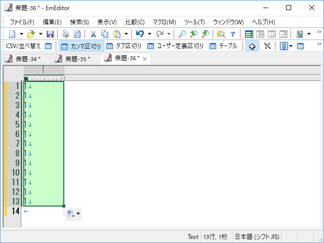The image size is (324, 243).
Task: Click the grey Redo arrow
Action: point(159,34)
